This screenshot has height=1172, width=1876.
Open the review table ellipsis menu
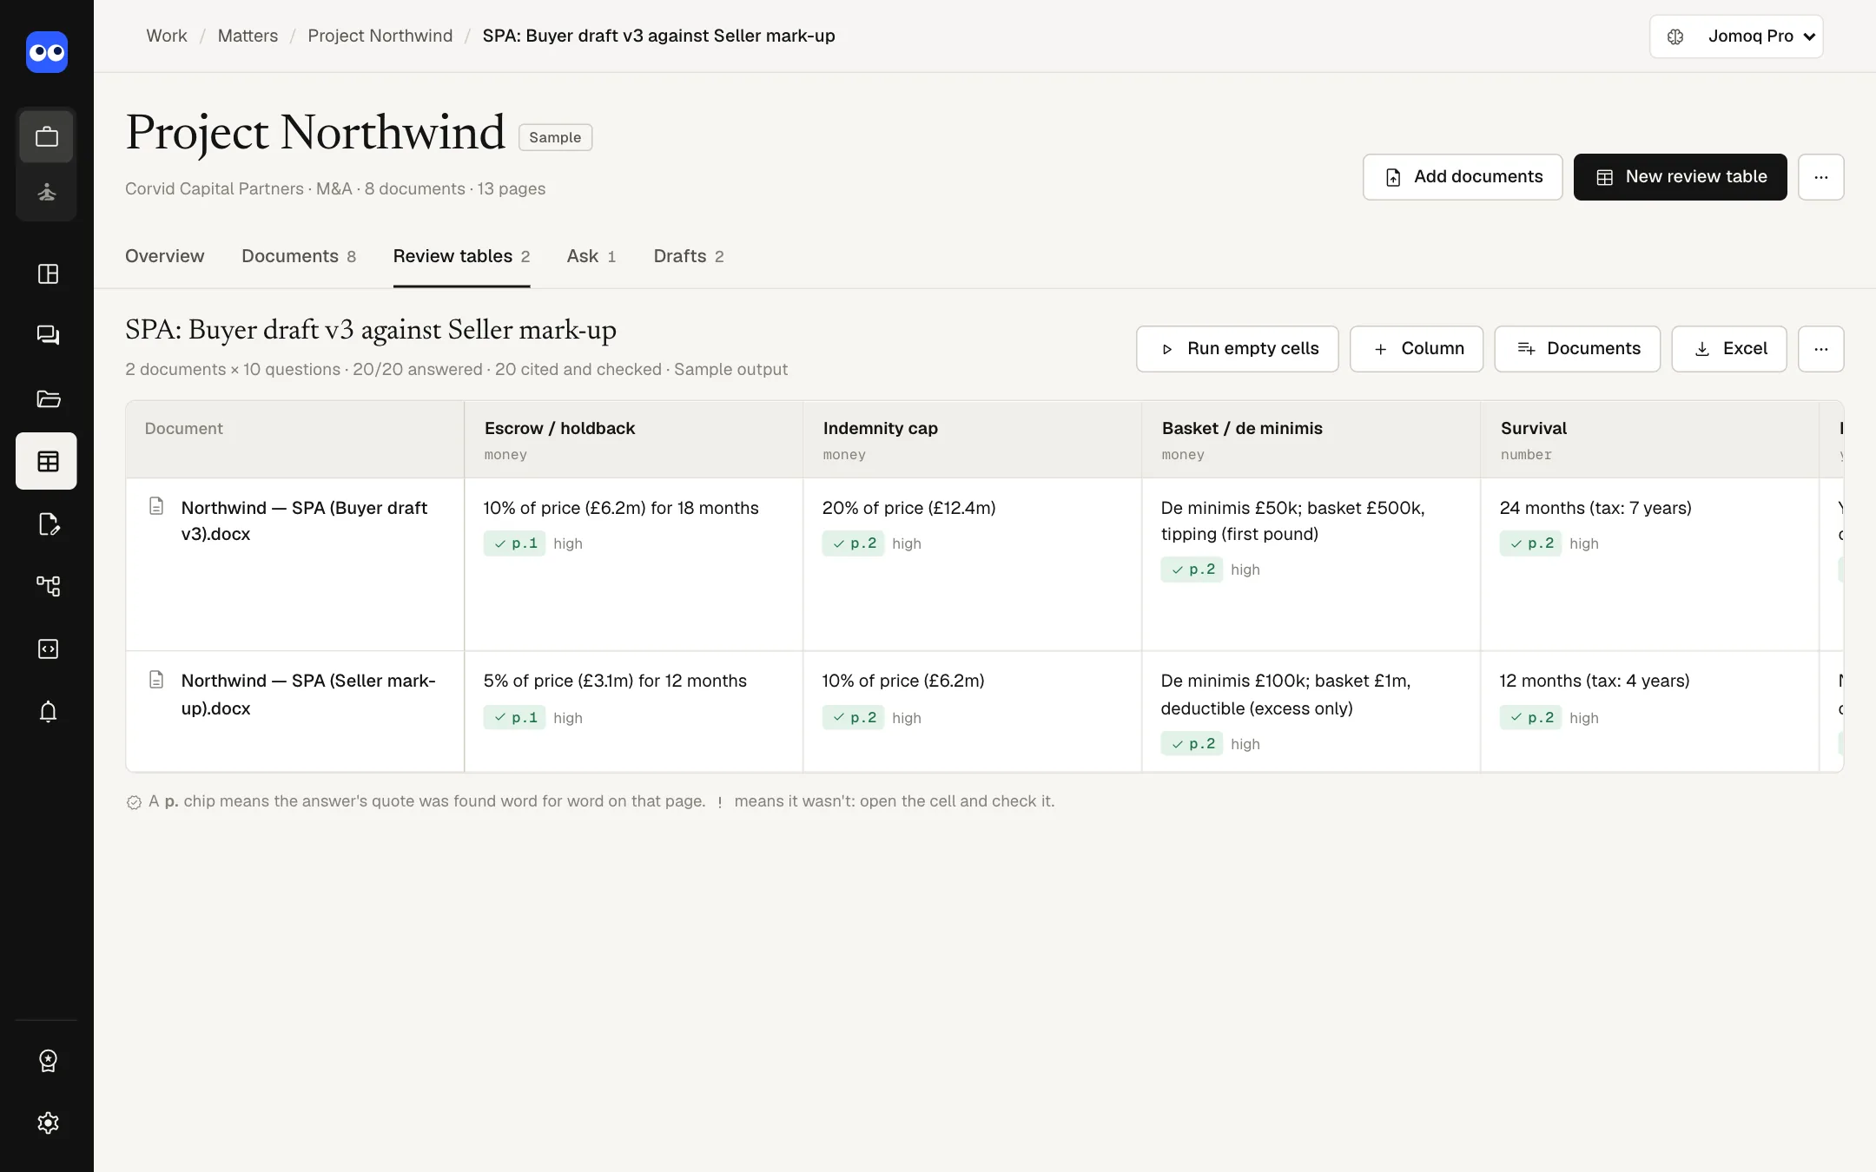click(x=1820, y=349)
